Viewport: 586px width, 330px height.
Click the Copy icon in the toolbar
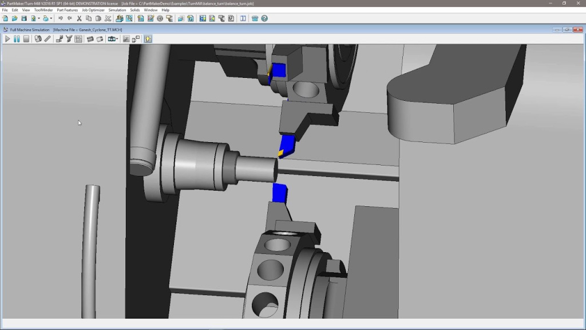[88, 18]
